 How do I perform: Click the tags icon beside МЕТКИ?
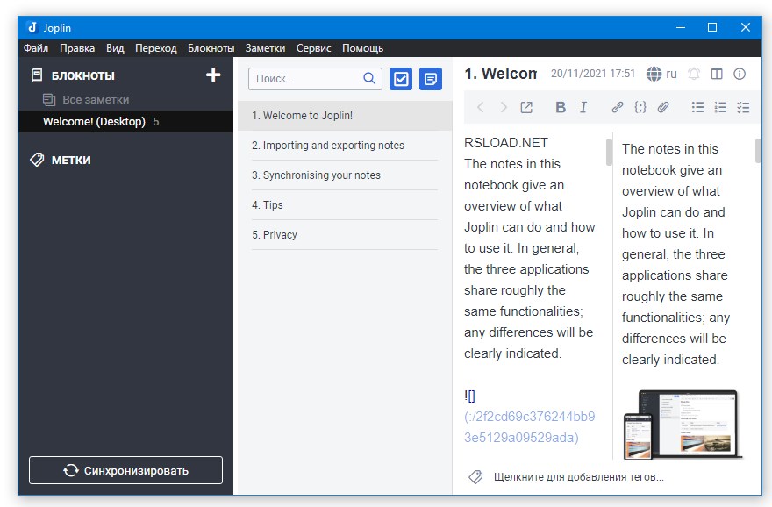(x=37, y=160)
